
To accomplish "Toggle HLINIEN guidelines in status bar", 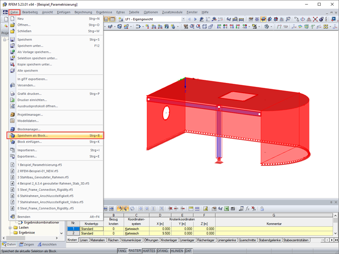I will tap(177, 251).
